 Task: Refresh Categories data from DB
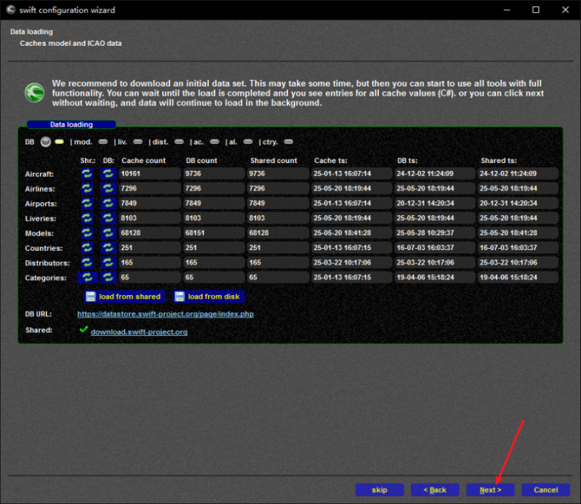click(108, 277)
